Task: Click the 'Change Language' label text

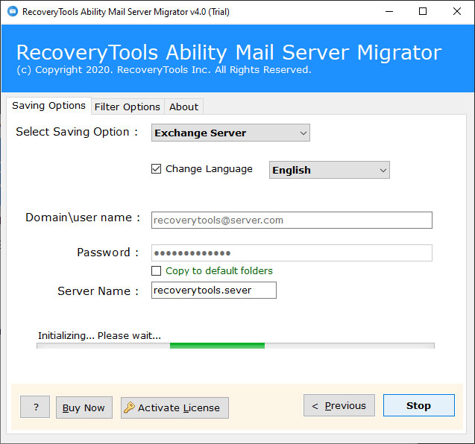Action: [209, 169]
